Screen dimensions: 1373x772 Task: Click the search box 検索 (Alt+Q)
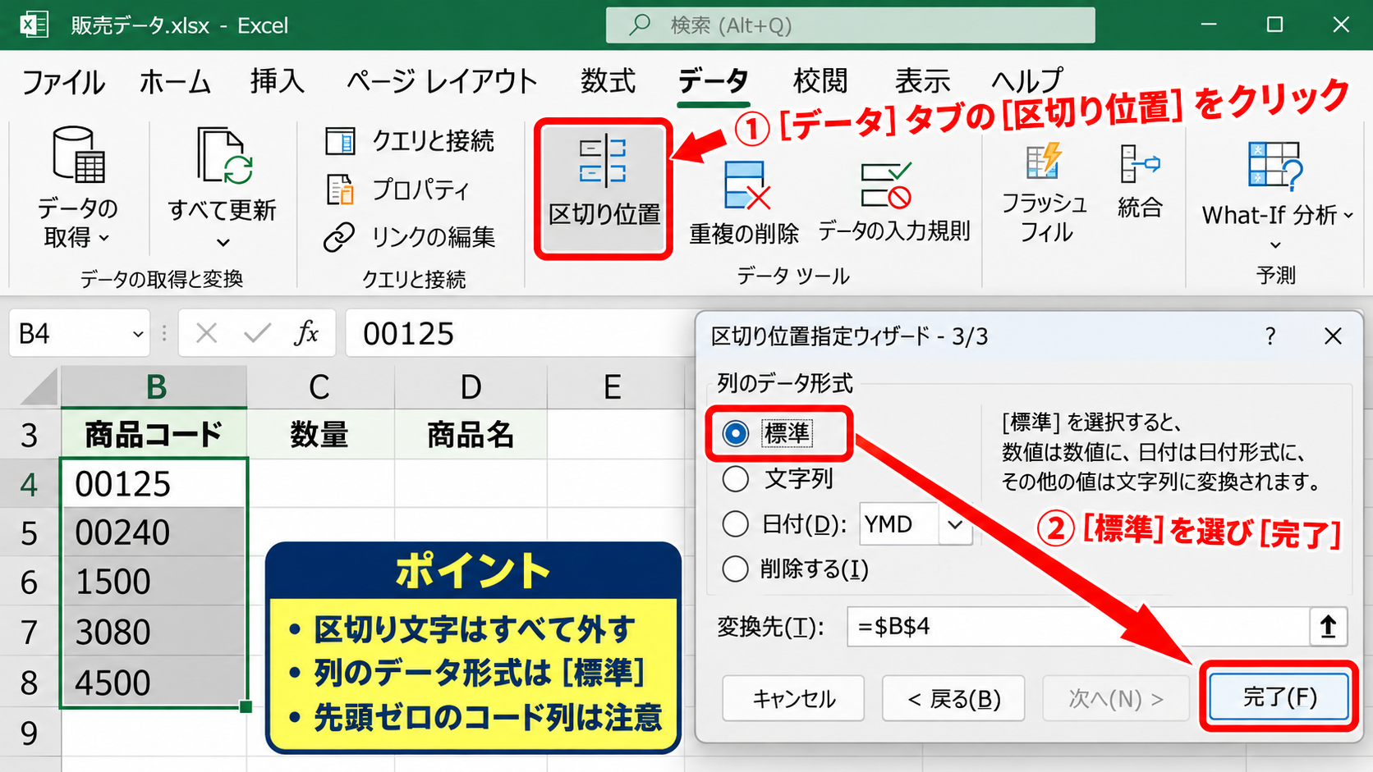click(x=850, y=25)
